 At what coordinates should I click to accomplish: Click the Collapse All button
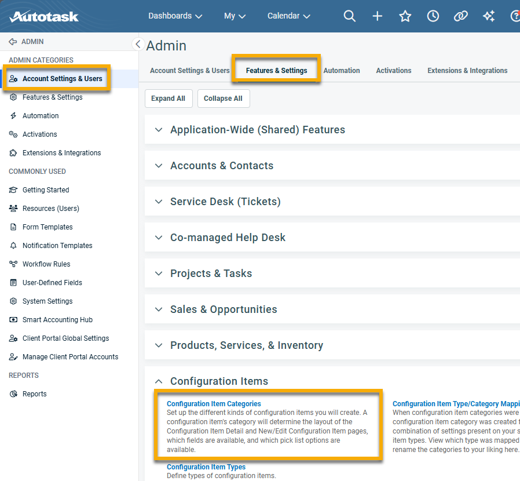coord(224,99)
